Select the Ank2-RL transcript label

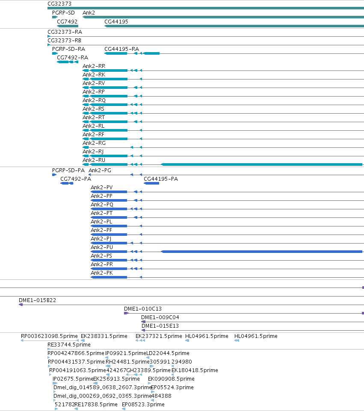93,126
